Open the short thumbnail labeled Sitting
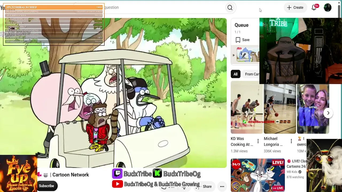 coord(313,109)
